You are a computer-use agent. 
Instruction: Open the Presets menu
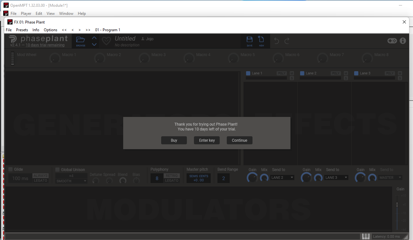(x=22, y=30)
